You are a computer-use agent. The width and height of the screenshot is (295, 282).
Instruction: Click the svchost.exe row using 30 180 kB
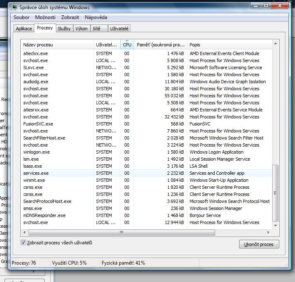coord(146,89)
